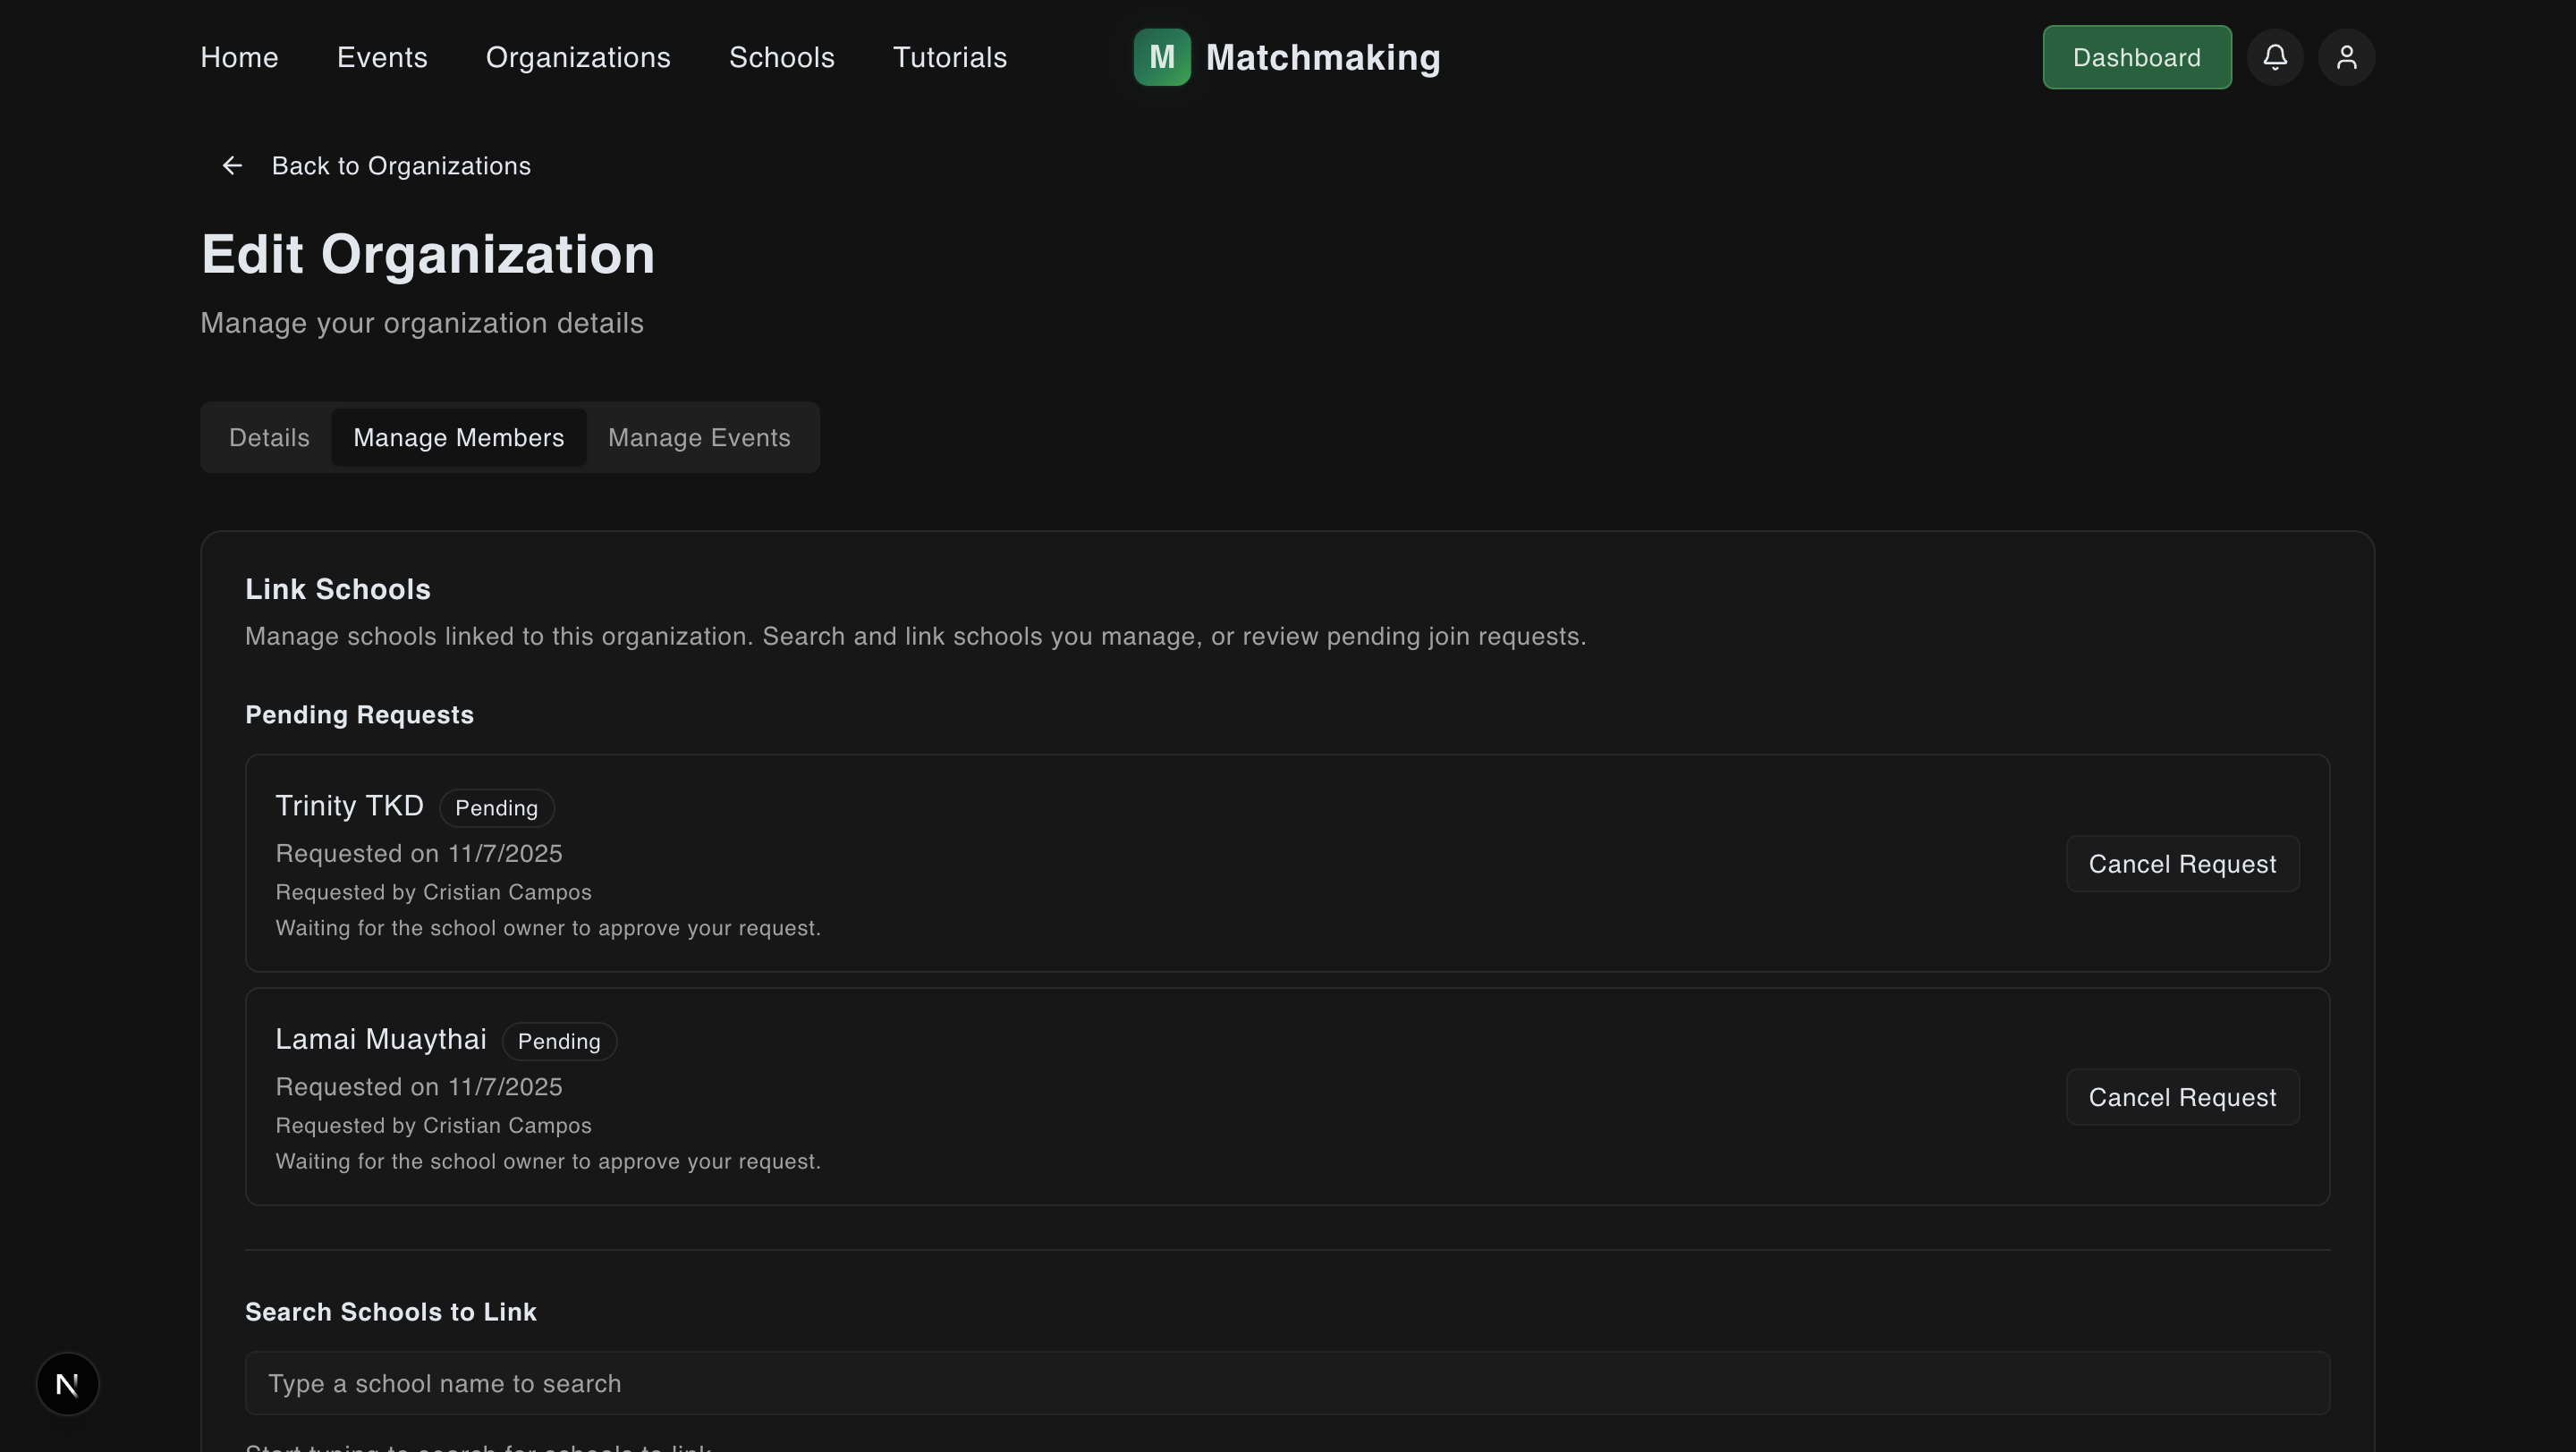Click the Pending badge beside Trinity TKD

496,807
